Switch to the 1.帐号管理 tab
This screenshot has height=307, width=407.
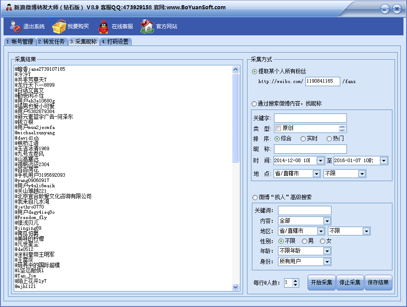(20, 42)
